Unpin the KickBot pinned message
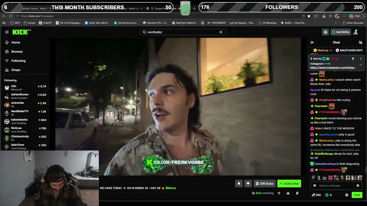This screenshot has width=367, height=206. click(353, 59)
